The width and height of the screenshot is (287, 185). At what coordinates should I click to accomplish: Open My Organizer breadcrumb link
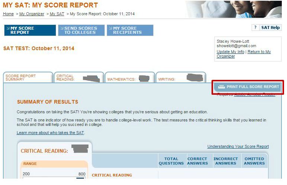32,14
